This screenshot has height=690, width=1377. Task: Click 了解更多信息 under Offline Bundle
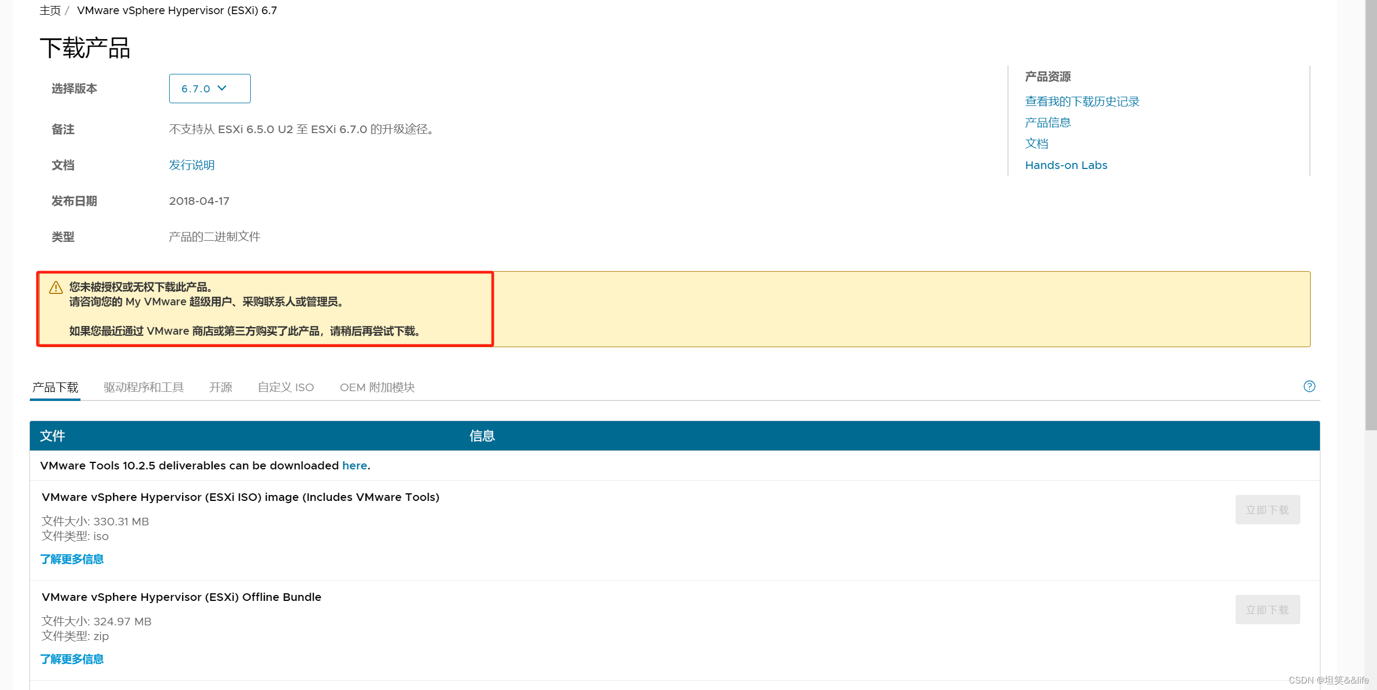72,659
